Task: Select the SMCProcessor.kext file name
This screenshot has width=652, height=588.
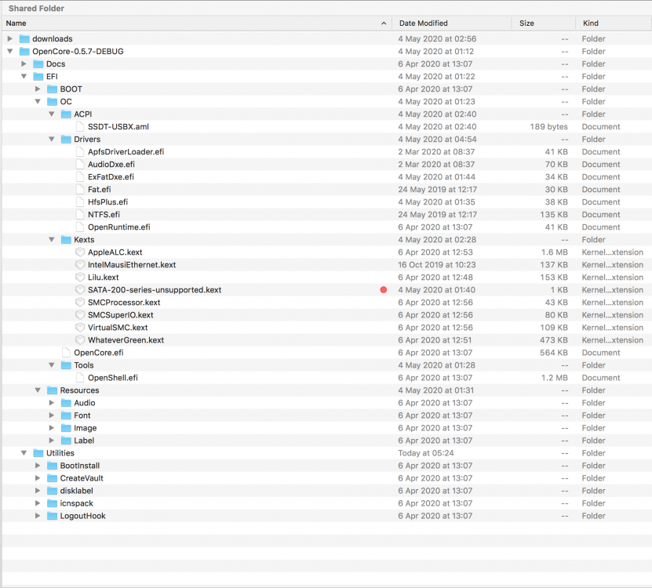Action: pyautogui.click(x=124, y=302)
